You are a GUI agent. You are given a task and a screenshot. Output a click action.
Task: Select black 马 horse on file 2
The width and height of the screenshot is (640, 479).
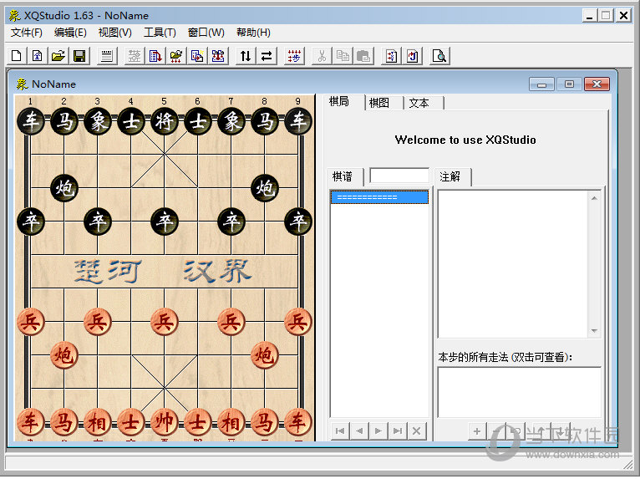coord(64,121)
